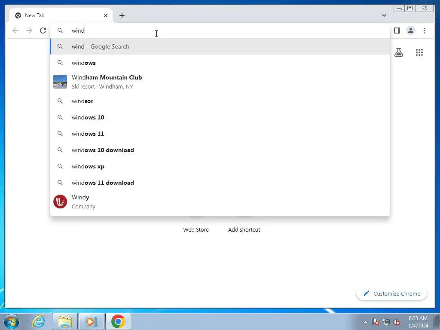Choose 'windows 11' suggestion
The height and width of the screenshot is (330, 440).
(220, 134)
